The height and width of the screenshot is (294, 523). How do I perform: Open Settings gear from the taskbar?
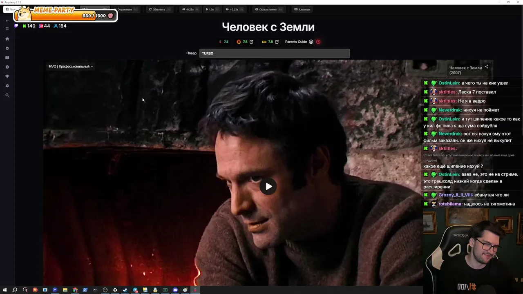point(115,290)
